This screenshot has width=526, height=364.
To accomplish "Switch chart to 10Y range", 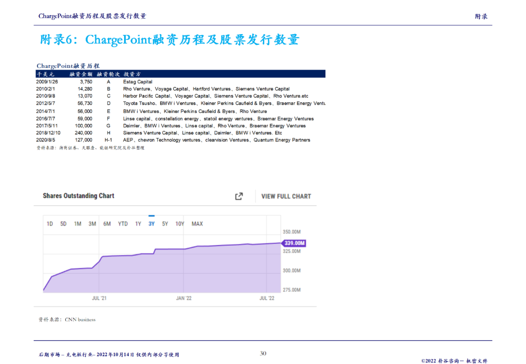I will (180, 223).
